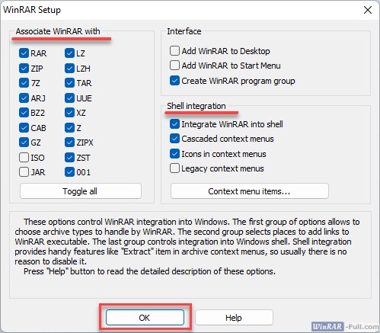Enable Add WinRAR to Start Menu
This screenshot has height=333, width=380.
pyautogui.click(x=174, y=66)
